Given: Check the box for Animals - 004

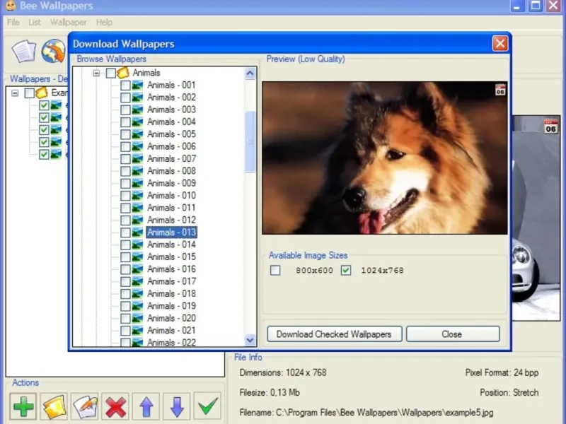Looking at the screenshot, I should tap(125, 122).
